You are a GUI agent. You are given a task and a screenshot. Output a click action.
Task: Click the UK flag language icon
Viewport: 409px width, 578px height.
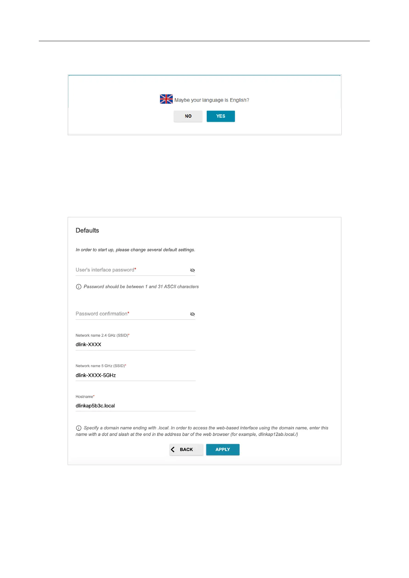[166, 99]
